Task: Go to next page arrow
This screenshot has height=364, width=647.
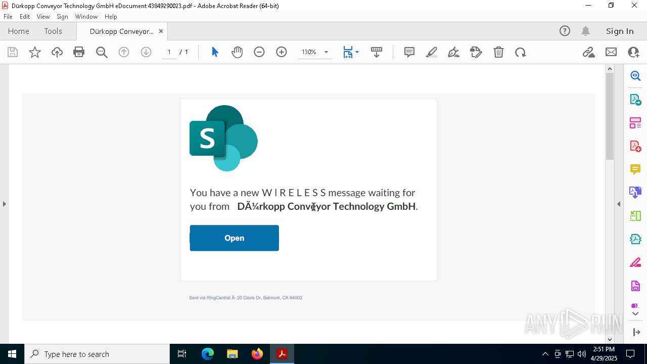Action: click(x=146, y=52)
